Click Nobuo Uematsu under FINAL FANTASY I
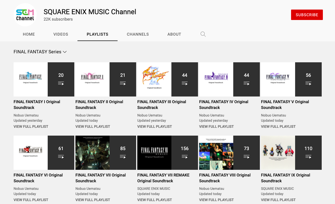This screenshot has width=335, height=204. click(x=26, y=115)
